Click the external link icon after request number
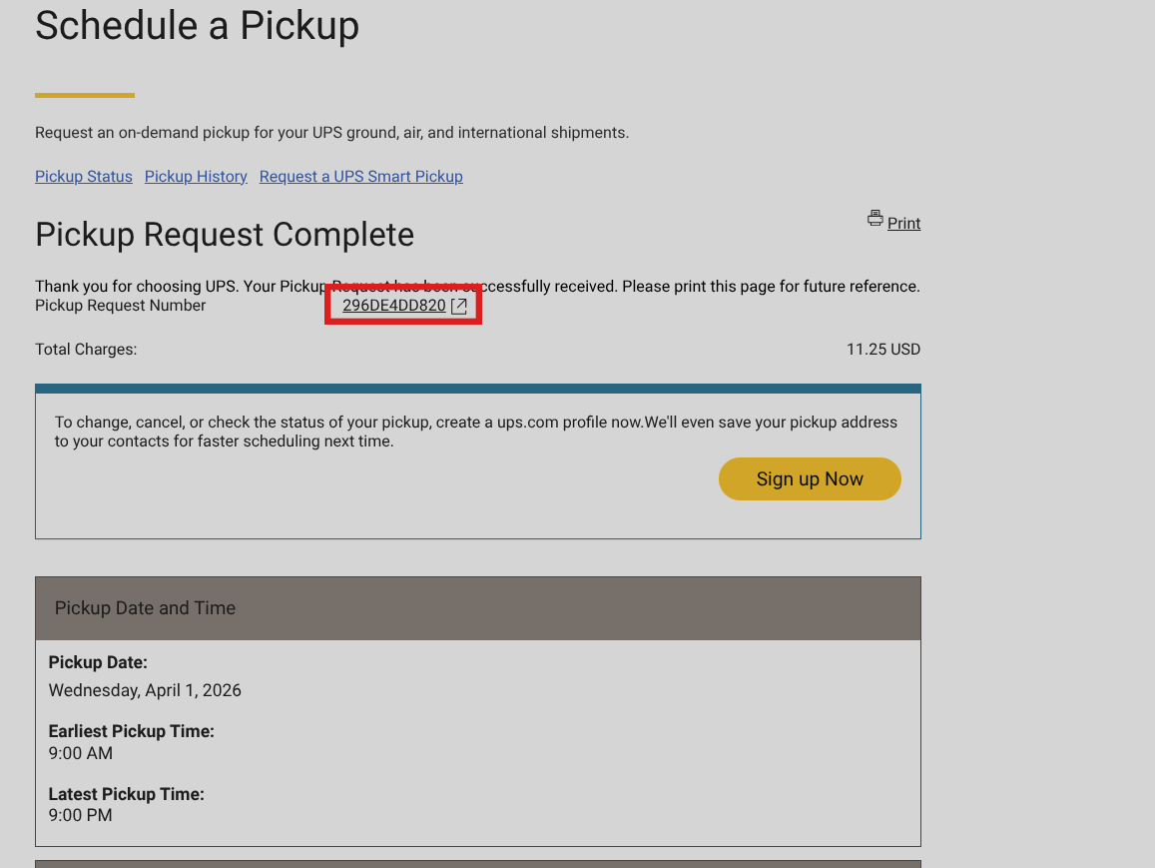Screen dimensions: 1155x868 (x=459, y=307)
